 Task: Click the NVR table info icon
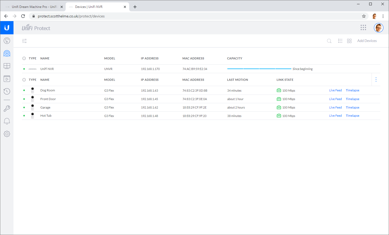tap(24, 58)
